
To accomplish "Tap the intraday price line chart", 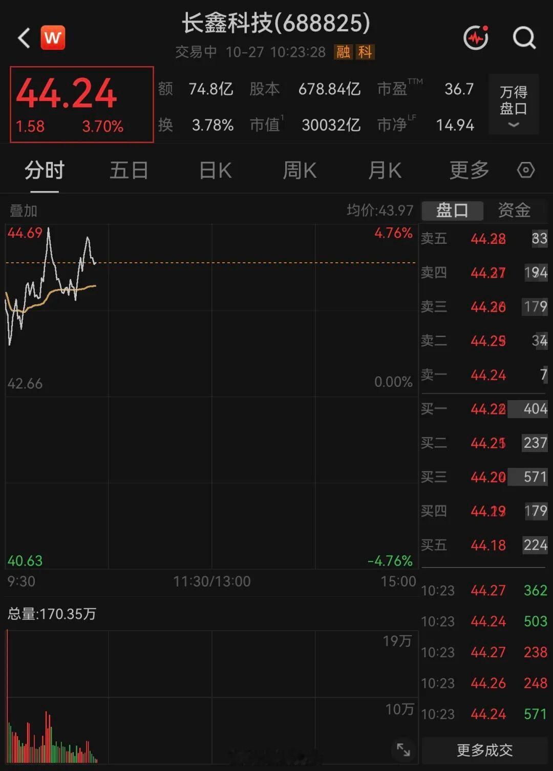I will point(211,396).
